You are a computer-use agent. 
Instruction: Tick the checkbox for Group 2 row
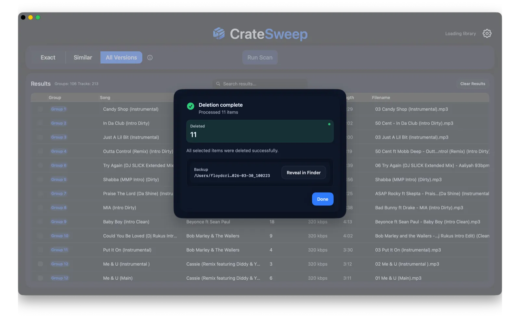click(x=40, y=123)
